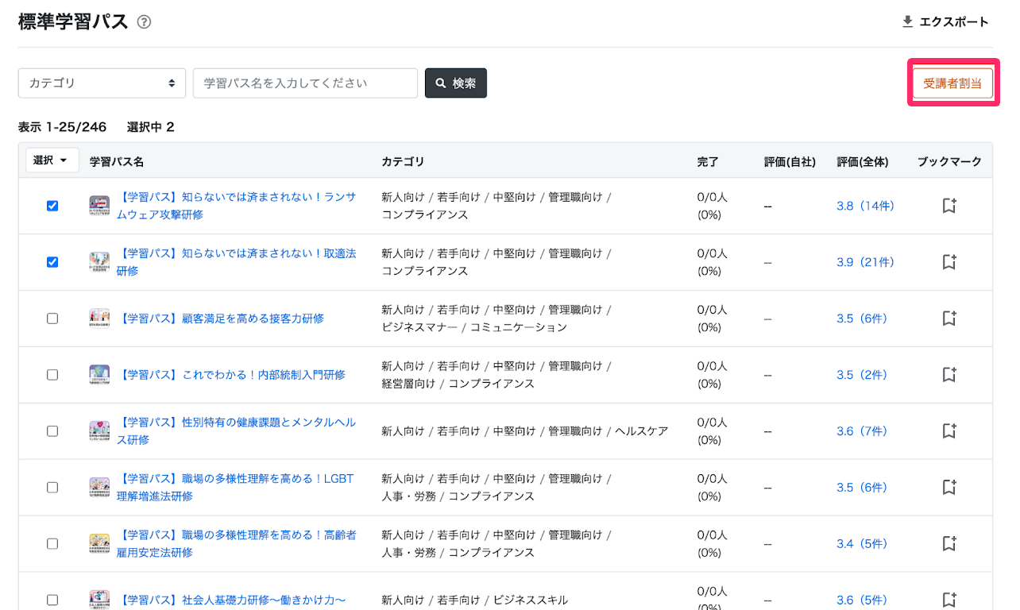Viewport: 1020px width, 610px height.
Task: Open the 高齢者雇用安定法研修 thumbnail image
Action: [x=99, y=544]
